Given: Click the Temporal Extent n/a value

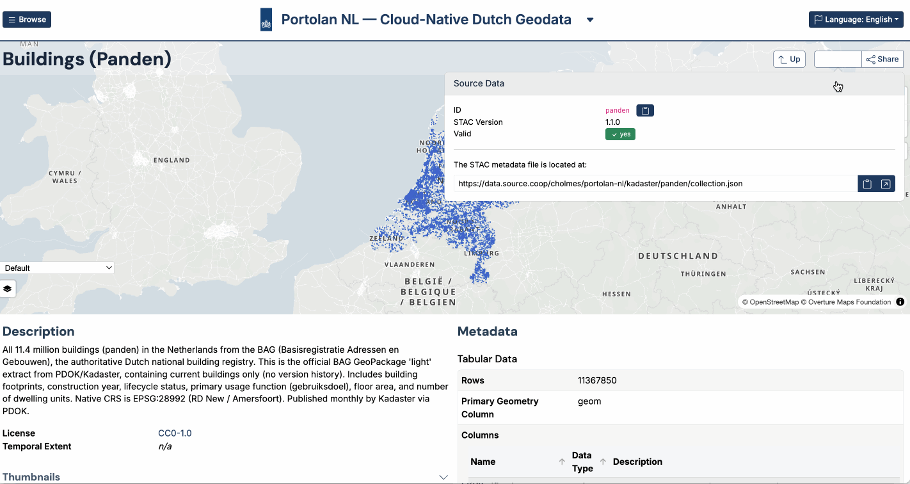Looking at the screenshot, I should click(164, 447).
